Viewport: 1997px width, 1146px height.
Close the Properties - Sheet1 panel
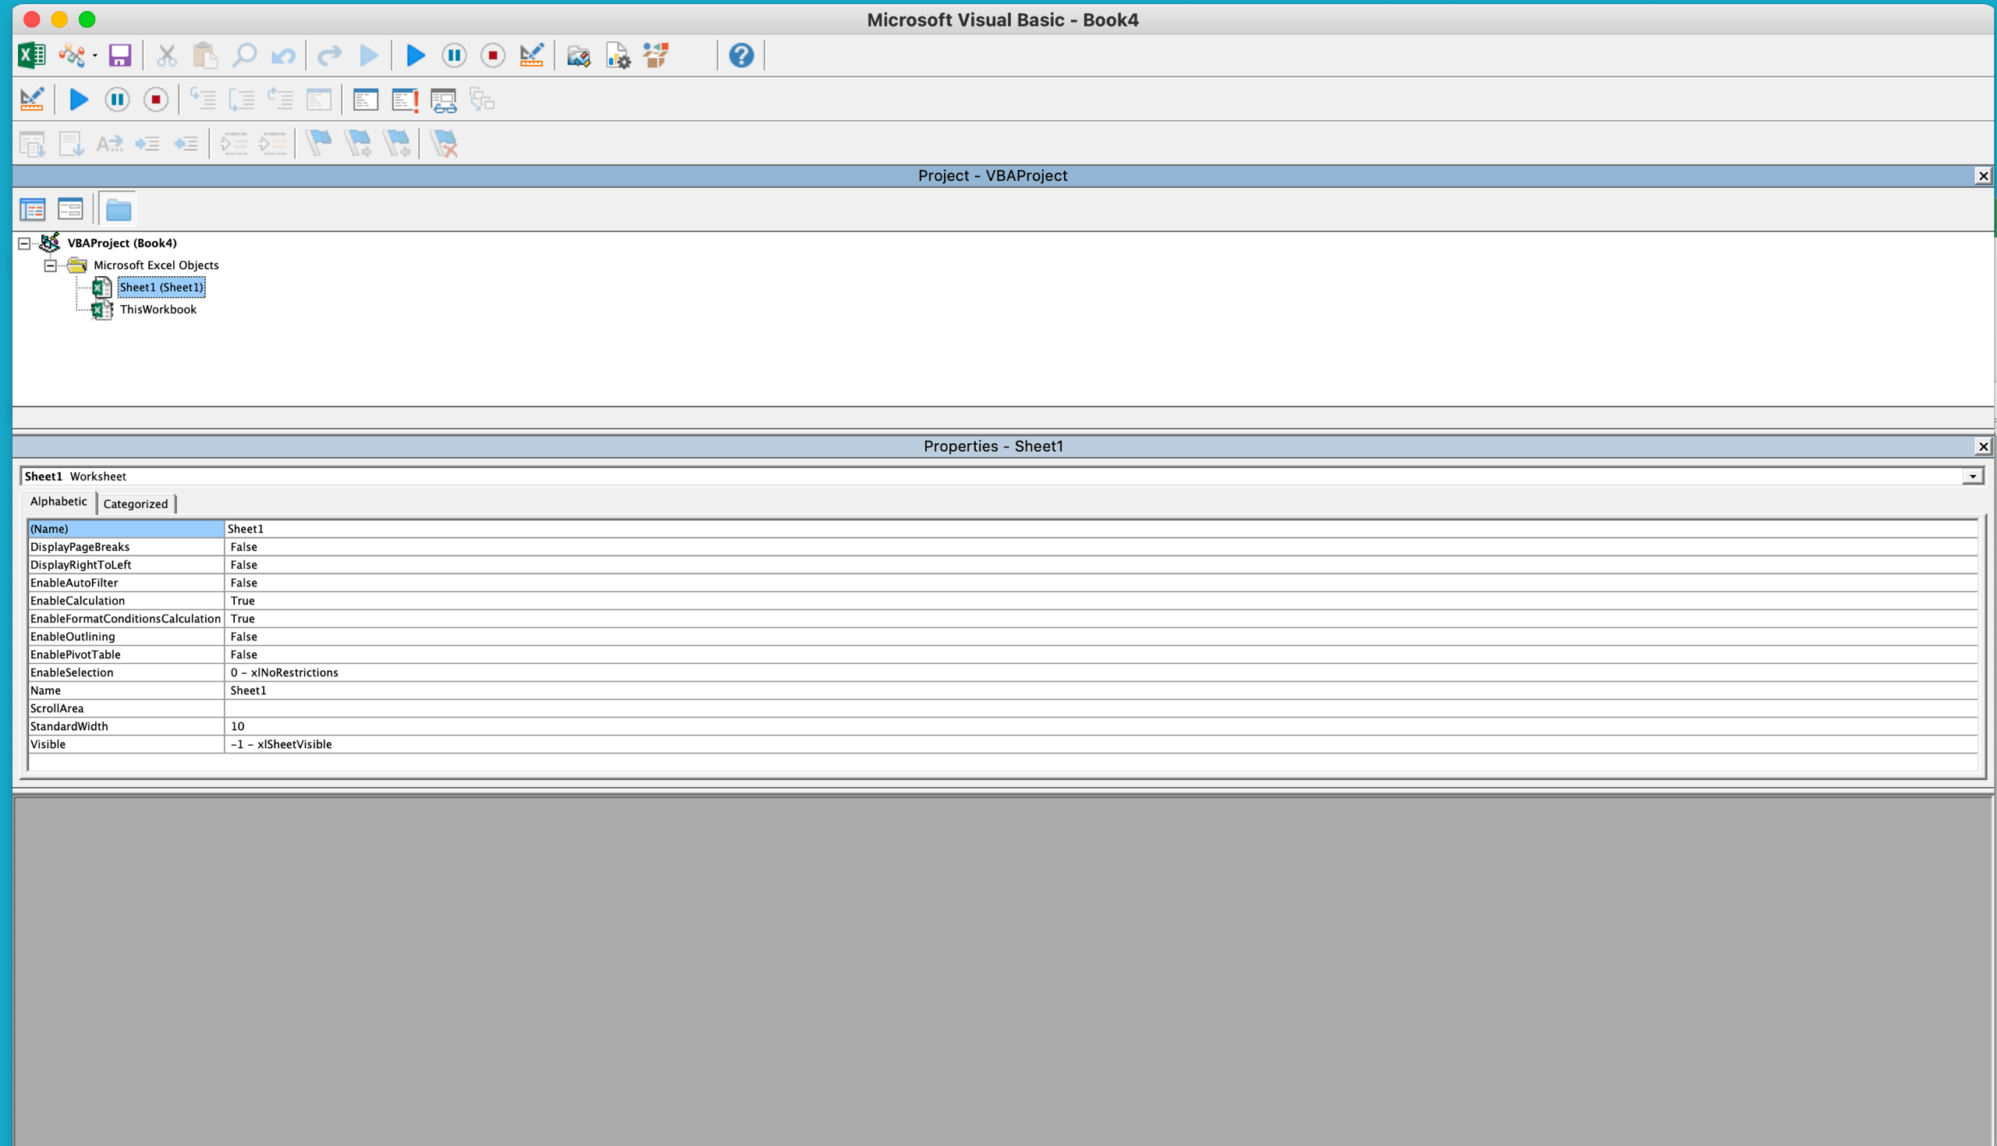point(1983,446)
